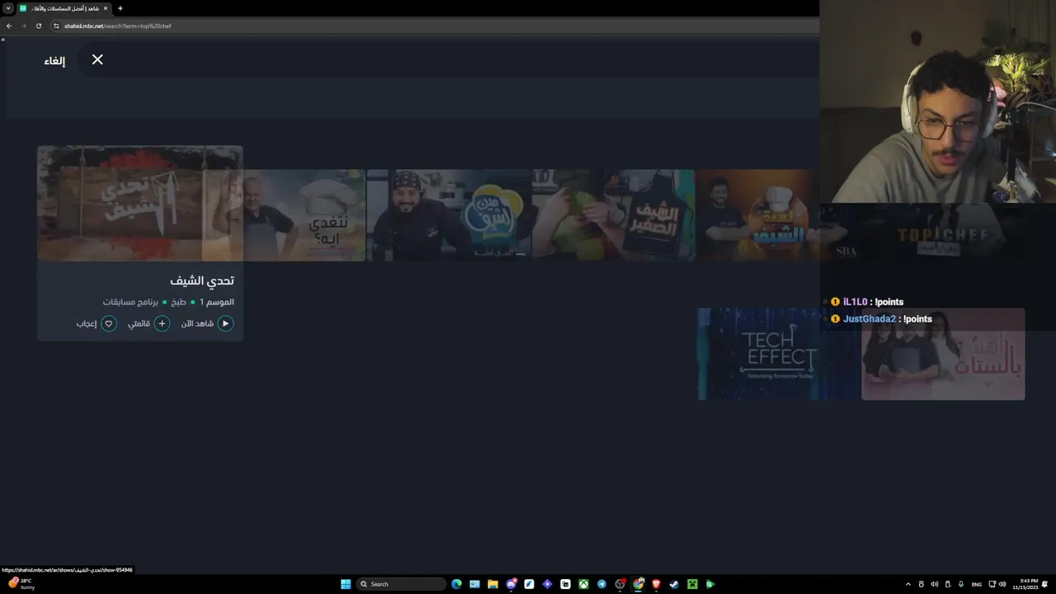Open the الشيف الصغير show thumbnail

[613, 215]
